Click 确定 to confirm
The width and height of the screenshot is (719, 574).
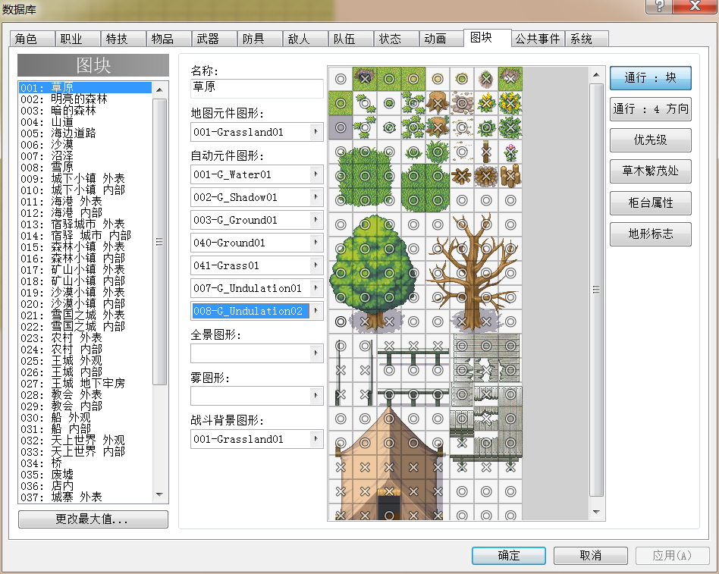click(508, 555)
